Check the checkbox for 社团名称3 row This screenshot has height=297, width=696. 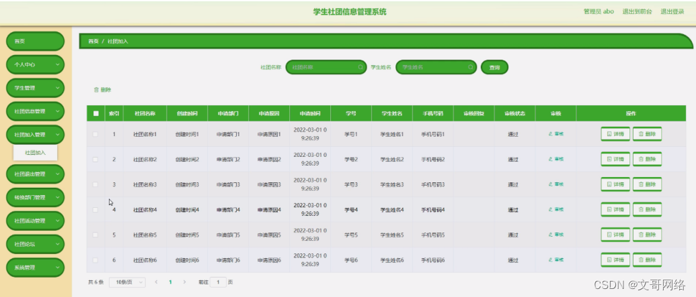95,184
